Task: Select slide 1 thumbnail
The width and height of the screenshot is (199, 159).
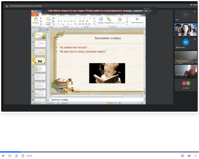Action: click(x=40, y=36)
